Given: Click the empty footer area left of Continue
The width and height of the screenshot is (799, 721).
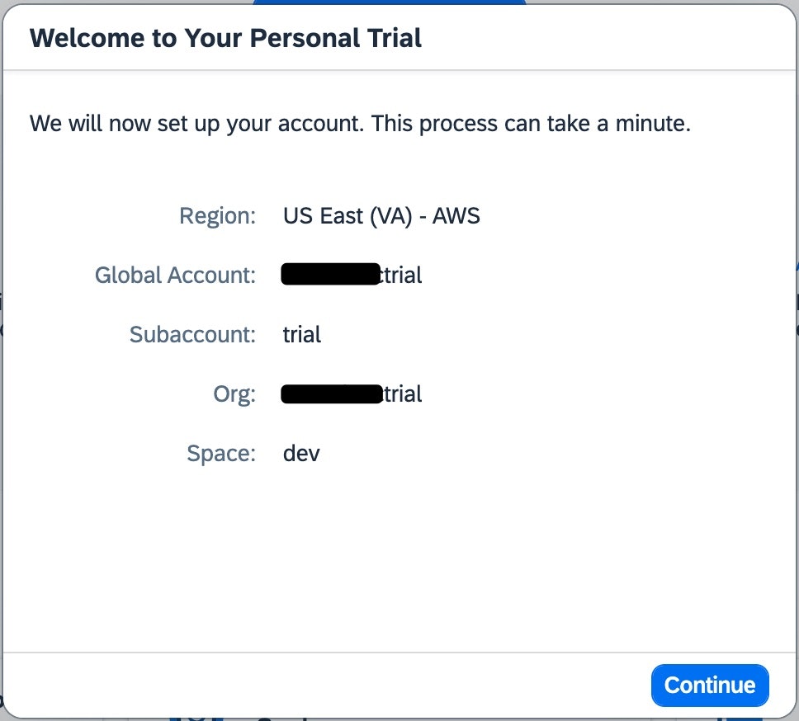Looking at the screenshot, I should click(330, 686).
